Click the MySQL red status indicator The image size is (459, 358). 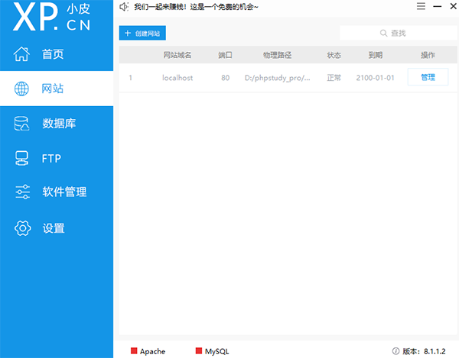click(x=199, y=350)
